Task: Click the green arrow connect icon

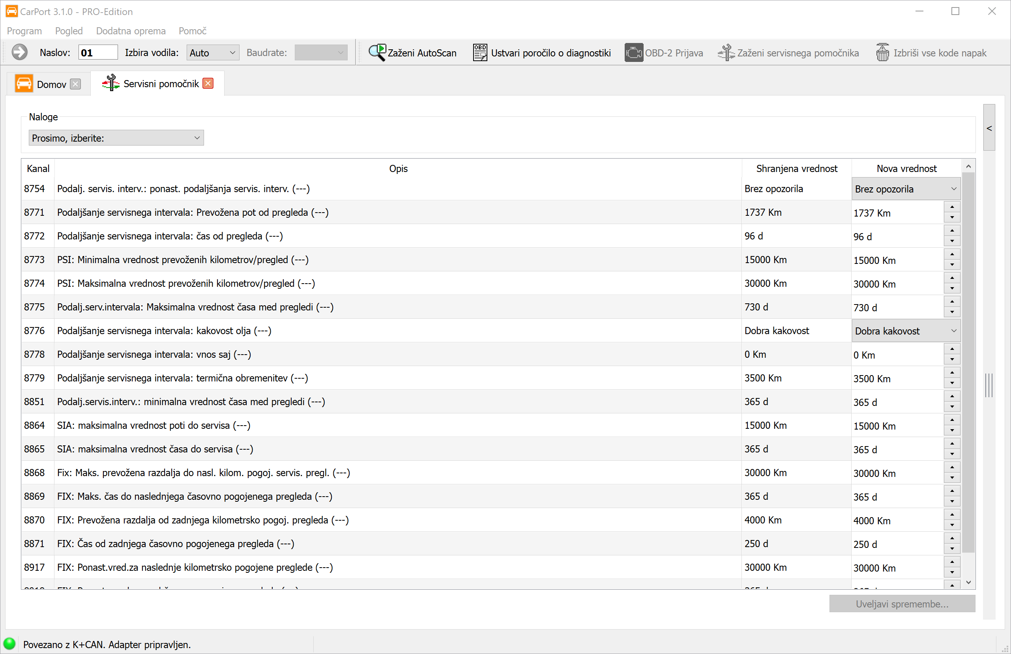Action: click(19, 53)
